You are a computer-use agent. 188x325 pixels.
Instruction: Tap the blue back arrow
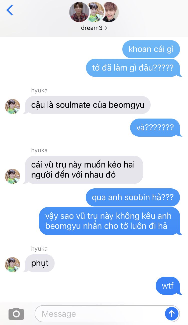click(10, 10)
